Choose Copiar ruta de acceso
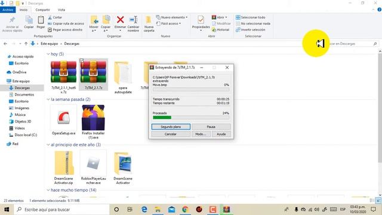Viewport: 382px width, 215px height. pos(66,23)
